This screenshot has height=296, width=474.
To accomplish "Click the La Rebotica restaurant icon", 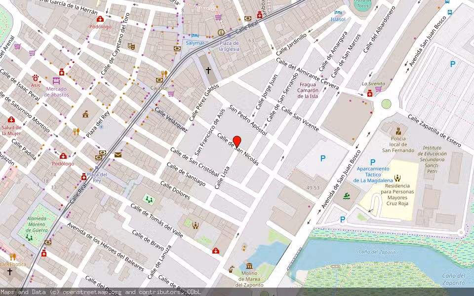I will tap(12, 257).
